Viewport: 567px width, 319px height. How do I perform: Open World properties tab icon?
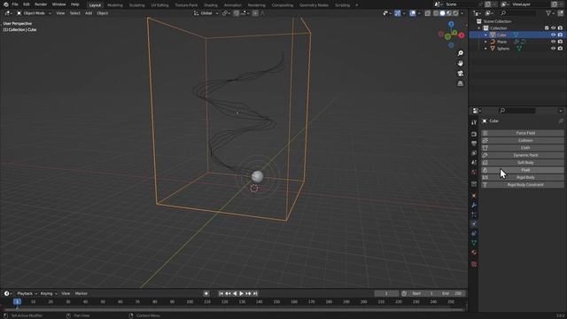(x=474, y=172)
